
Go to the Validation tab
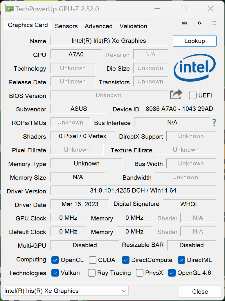point(133,26)
